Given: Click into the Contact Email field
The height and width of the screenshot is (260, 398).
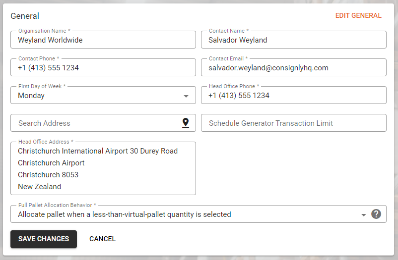Looking at the screenshot, I should (x=294, y=67).
